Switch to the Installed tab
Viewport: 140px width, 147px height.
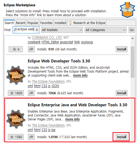click(60, 23)
